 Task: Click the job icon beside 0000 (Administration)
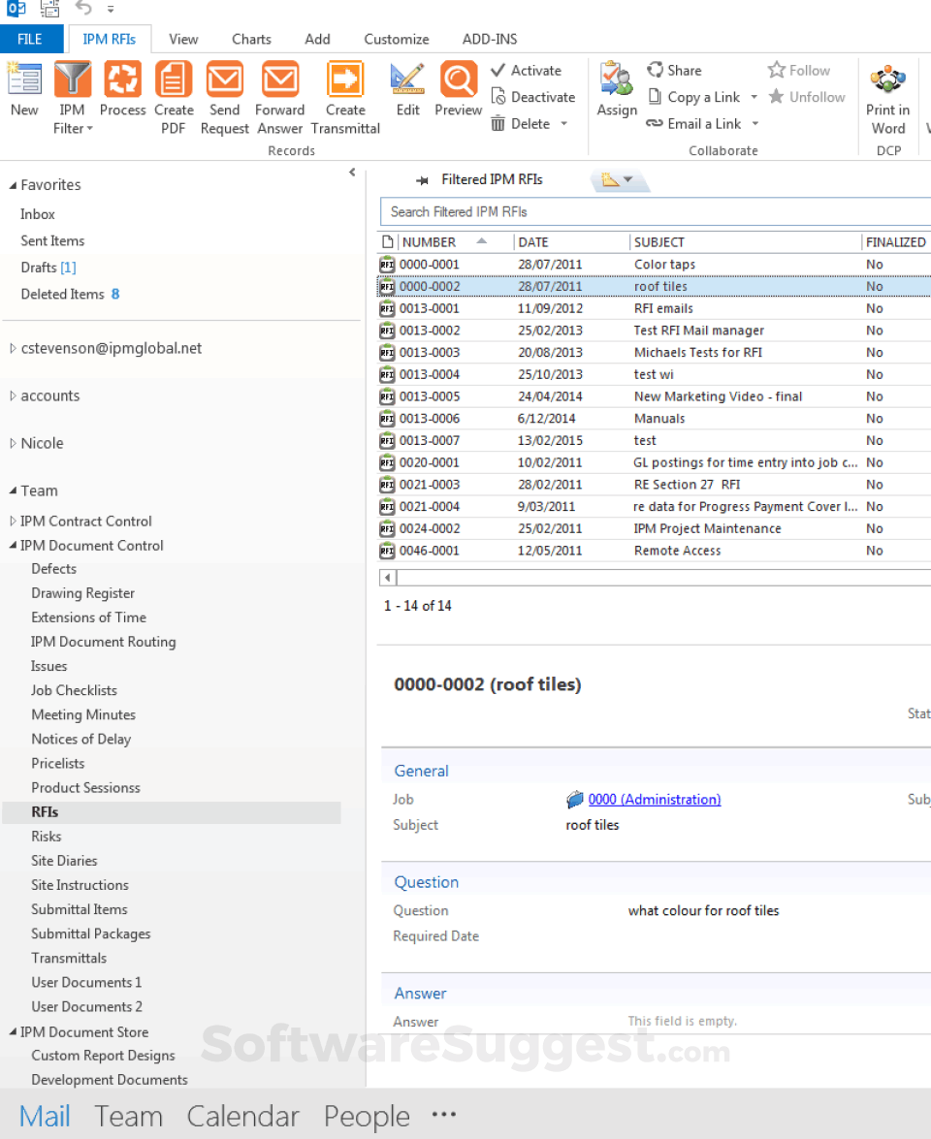(x=575, y=799)
